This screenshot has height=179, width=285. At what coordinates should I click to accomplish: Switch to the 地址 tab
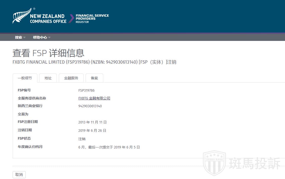point(48,78)
